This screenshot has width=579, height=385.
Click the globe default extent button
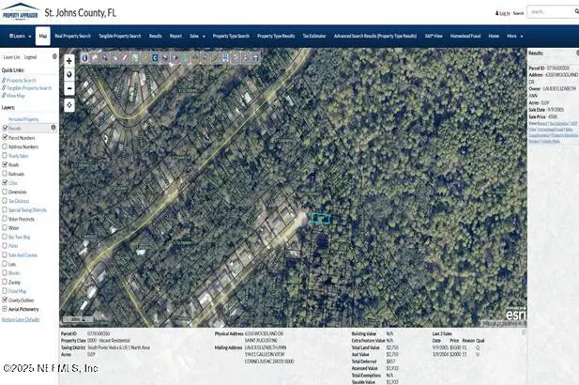pos(69,74)
